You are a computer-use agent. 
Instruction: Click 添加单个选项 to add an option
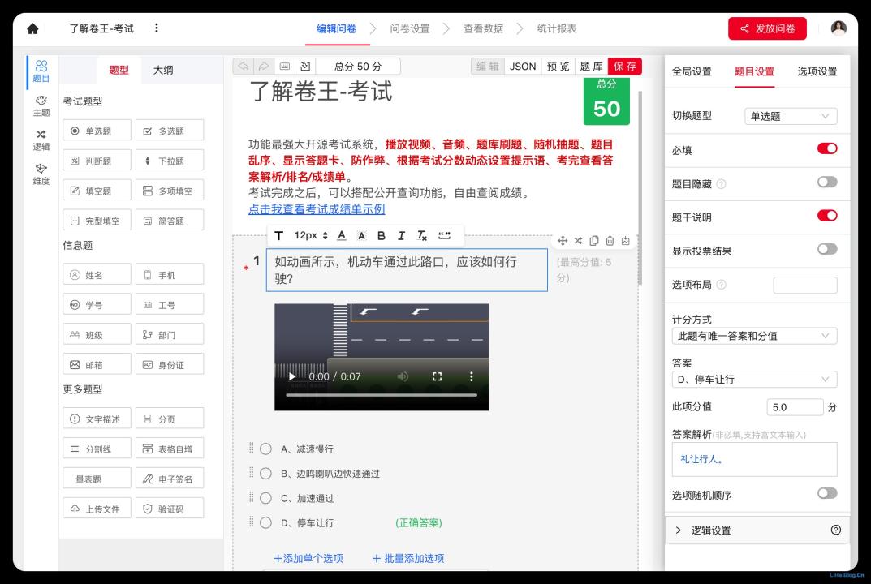pyautogui.click(x=308, y=559)
